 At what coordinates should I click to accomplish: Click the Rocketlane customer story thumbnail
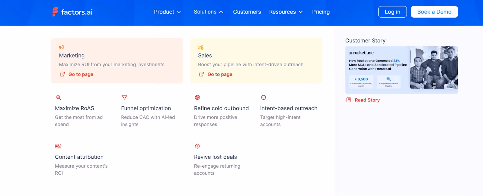(x=401, y=70)
